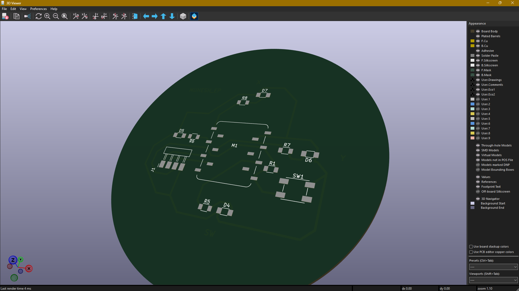The height and width of the screenshot is (291, 519).
Task: Click the Zoom to fit icon
Action: pyautogui.click(x=65, y=16)
